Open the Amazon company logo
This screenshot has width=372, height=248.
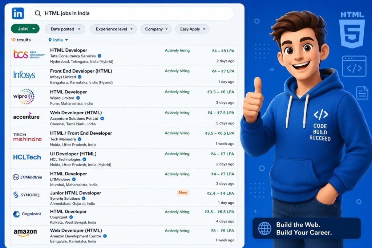point(25,232)
